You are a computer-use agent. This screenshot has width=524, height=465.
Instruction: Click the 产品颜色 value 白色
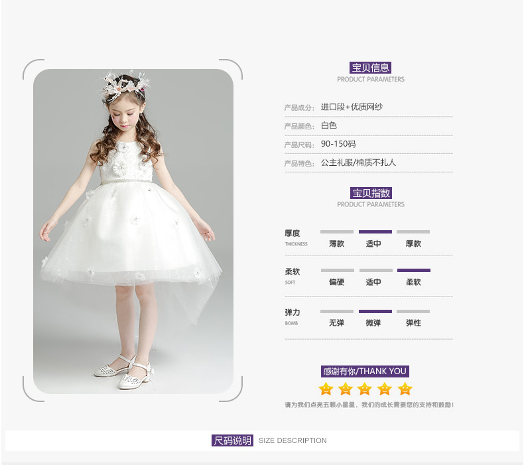[x=329, y=125]
